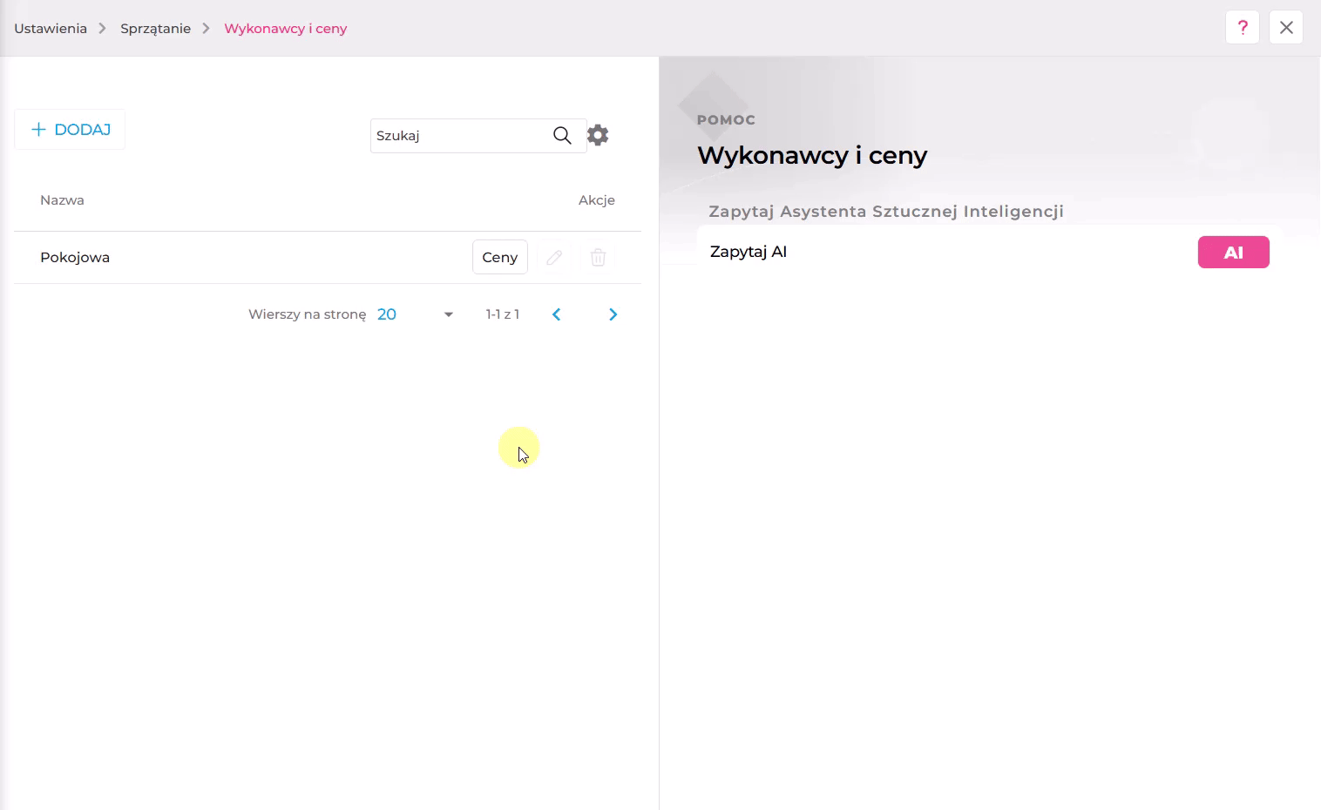This screenshot has width=1321, height=810.
Task: Click the Wykonawcy i ceny help panel title
Action: tap(812, 155)
